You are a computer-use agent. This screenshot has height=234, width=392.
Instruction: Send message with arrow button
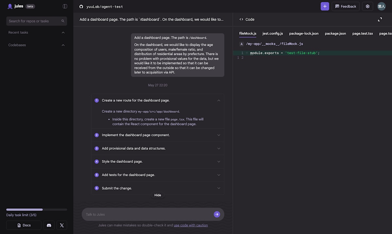tap(217, 214)
